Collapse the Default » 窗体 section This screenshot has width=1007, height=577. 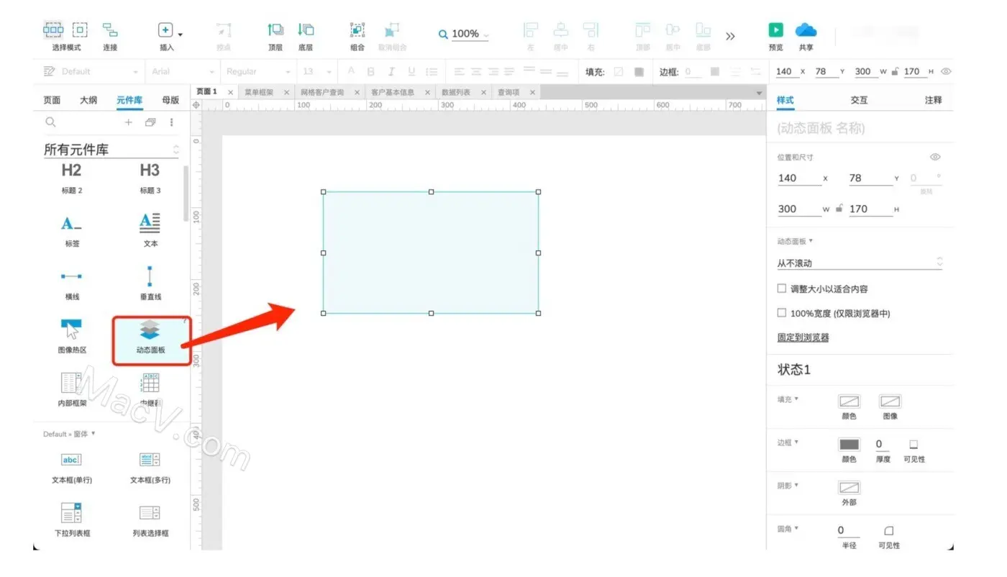[x=69, y=434]
